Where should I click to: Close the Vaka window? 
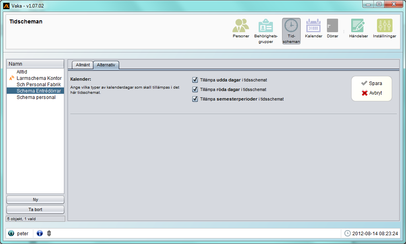tap(394, 4)
